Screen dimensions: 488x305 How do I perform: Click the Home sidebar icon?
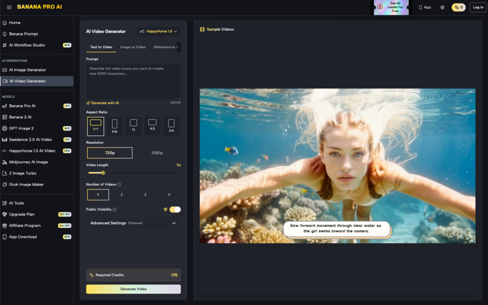point(5,23)
